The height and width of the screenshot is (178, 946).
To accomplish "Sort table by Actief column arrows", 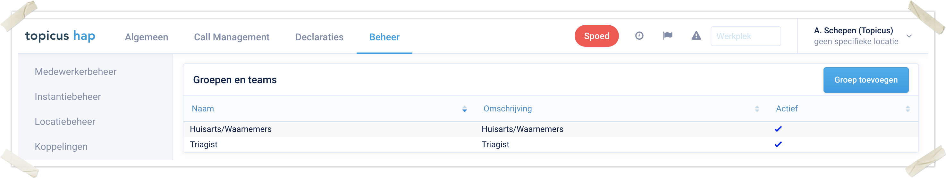I will [x=908, y=109].
